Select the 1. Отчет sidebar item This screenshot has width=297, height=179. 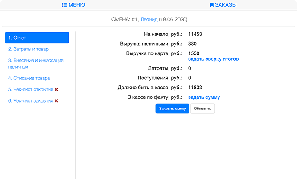click(x=37, y=38)
